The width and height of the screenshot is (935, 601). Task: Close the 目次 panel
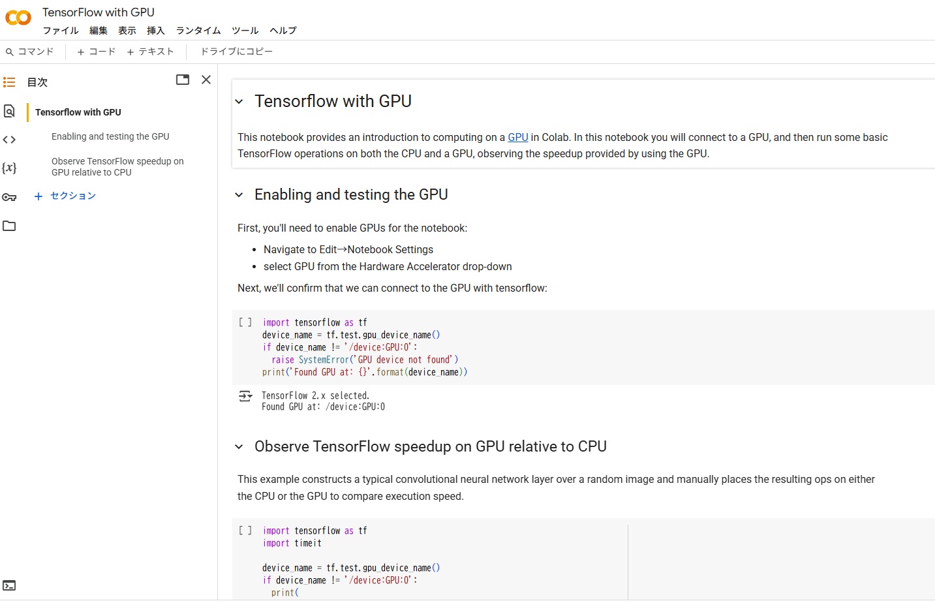pyautogui.click(x=206, y=80)
